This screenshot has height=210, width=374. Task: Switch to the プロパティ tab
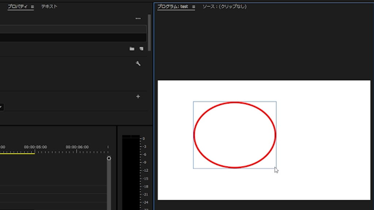coord(18,7)
